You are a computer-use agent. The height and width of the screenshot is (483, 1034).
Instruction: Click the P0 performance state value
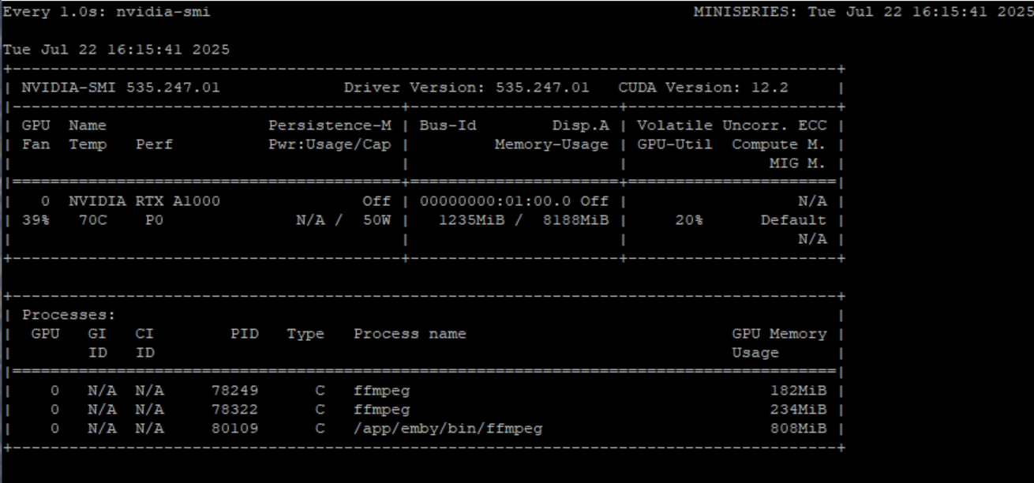click(x=154, y=220)
